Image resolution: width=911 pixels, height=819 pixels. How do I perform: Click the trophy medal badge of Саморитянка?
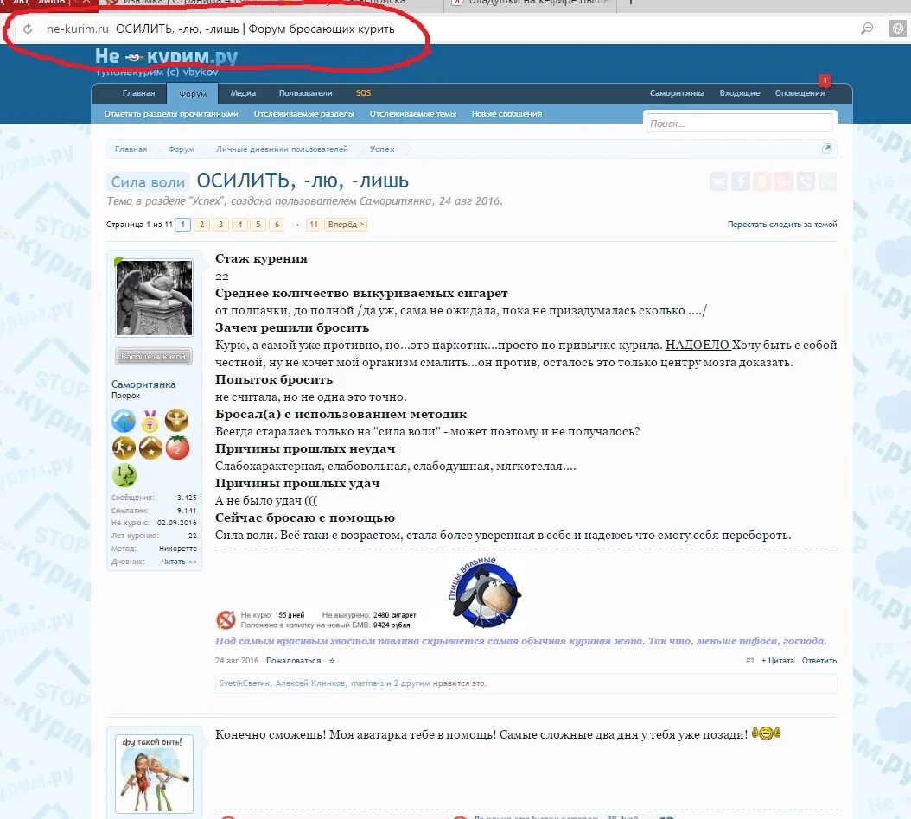(150, 421)
